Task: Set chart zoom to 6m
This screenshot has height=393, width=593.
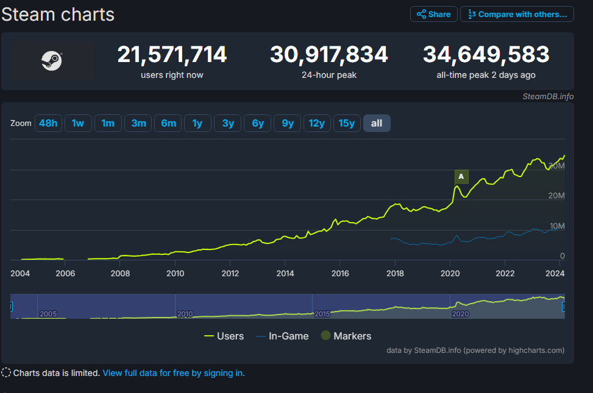Action: [x=168, y=123]
